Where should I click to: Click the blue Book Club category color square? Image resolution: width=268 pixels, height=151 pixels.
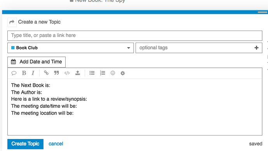click(13, 48)
